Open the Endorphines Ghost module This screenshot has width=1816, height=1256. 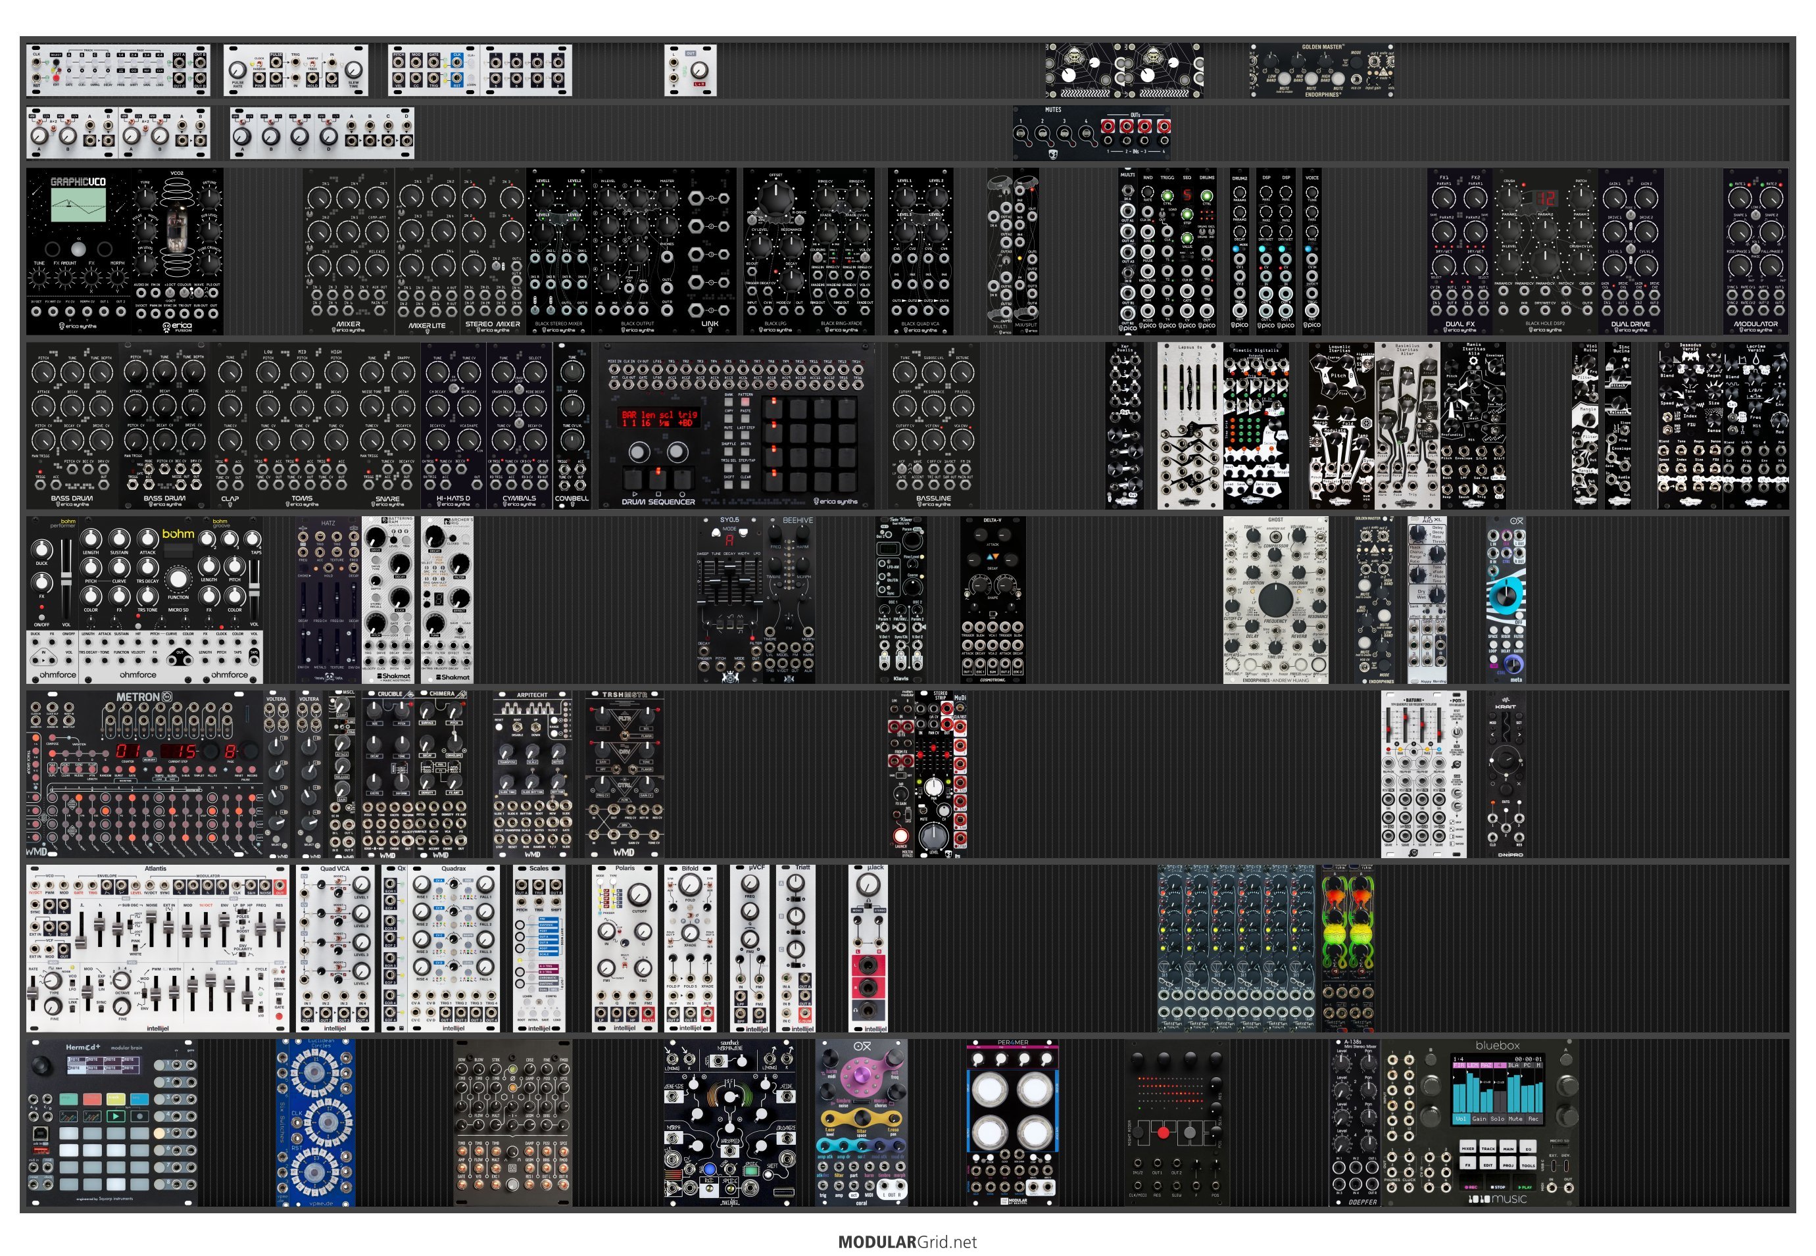point(1276,600)
